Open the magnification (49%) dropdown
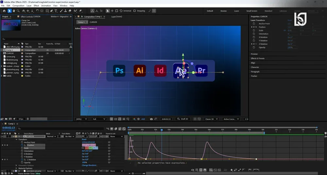 tap(81, 119)
